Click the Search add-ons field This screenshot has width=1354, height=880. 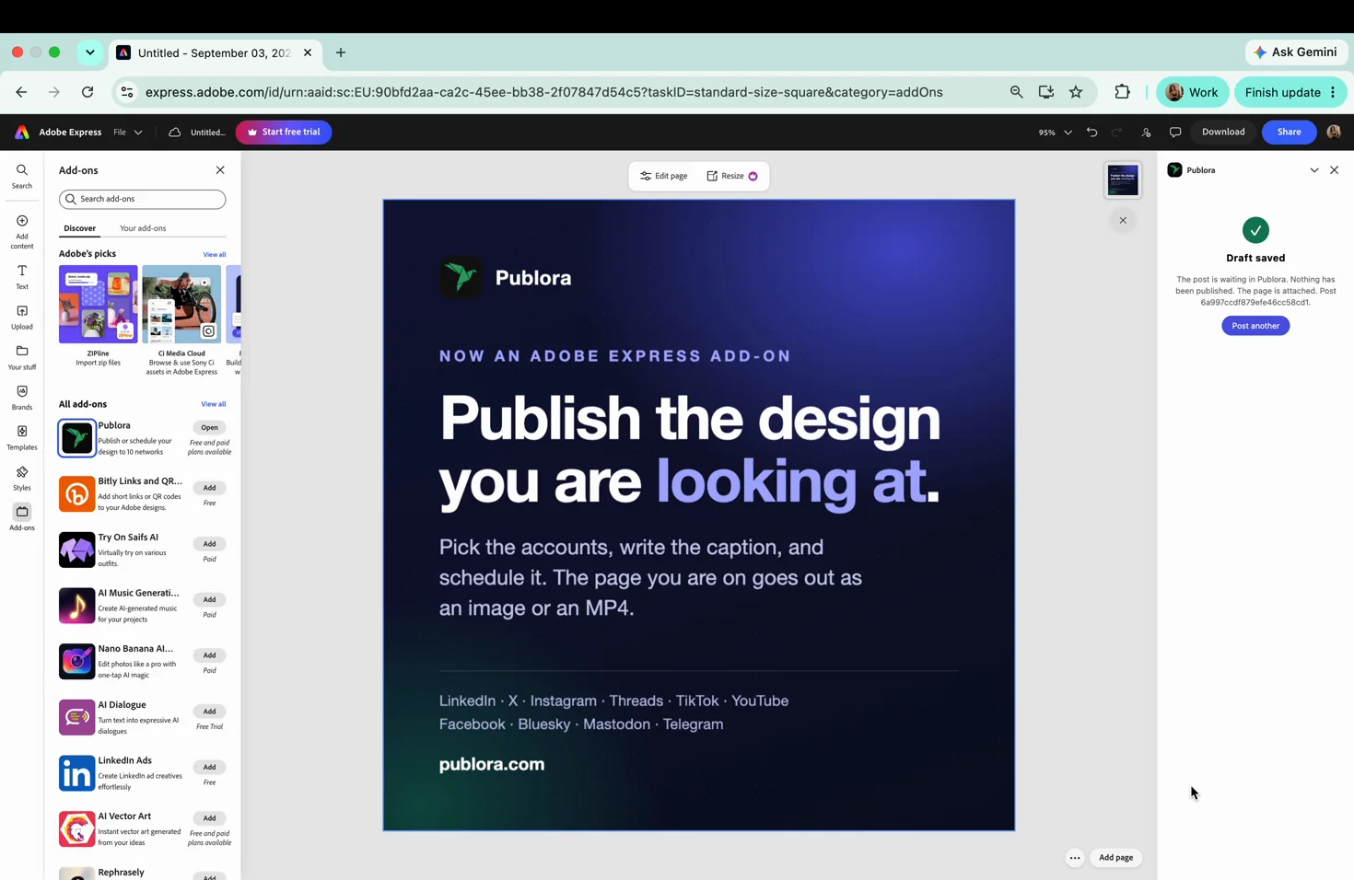(x=142, y=199)
